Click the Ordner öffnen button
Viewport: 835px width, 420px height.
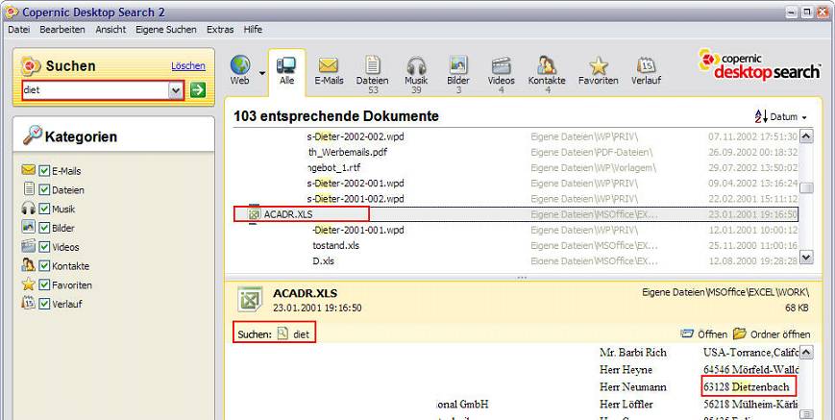(771, 334)
